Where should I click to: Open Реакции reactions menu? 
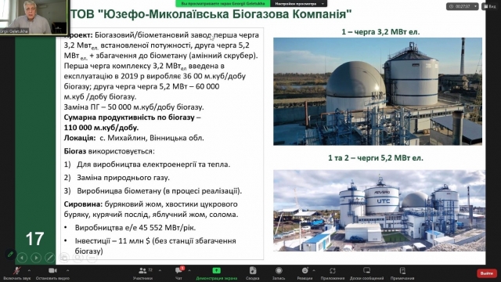coord(305,273)
